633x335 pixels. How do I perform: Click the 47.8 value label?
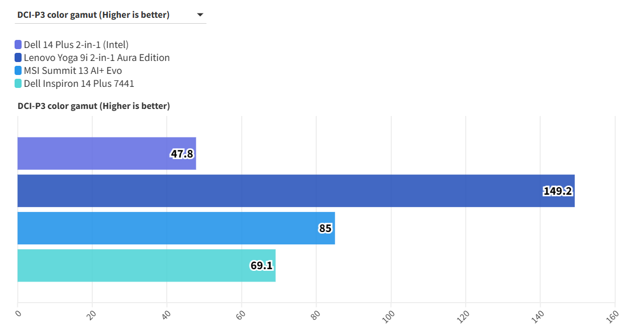click(182, 154)
